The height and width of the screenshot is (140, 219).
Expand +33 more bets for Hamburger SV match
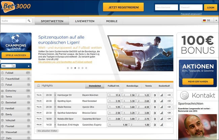pyautogui.click(x=169, y=95)
